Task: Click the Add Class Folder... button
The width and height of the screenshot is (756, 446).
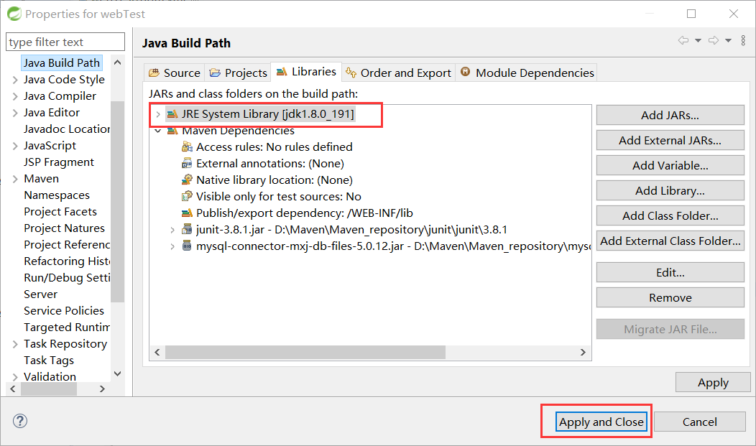Action: [670, 215]
